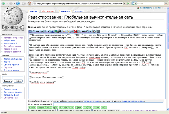Click the откат summary button
169x114 pixels.
(104, 108)
